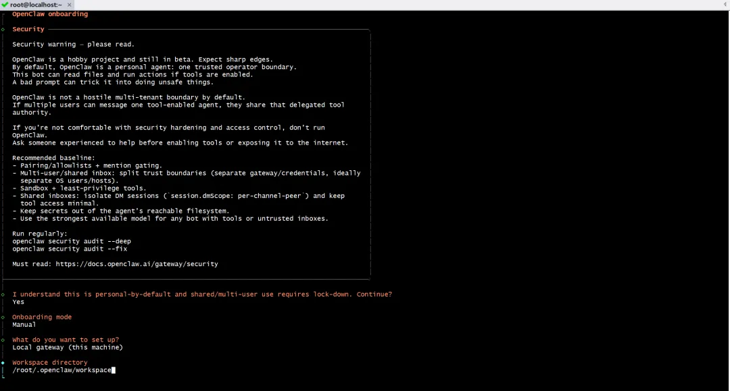Click the diamond marker beside Onboarding mode
The height and width of the screenshot is (391, 730).
click(x=3, y=317)
